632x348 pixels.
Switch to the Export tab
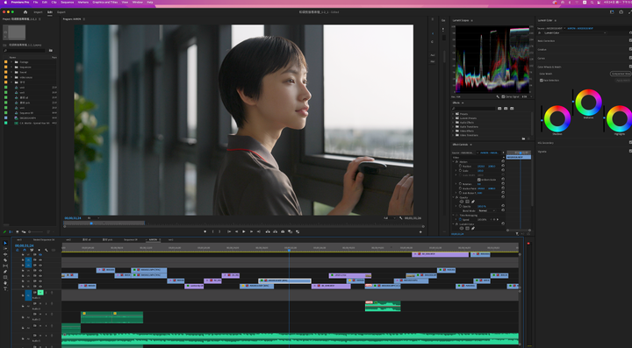(61, 12)
